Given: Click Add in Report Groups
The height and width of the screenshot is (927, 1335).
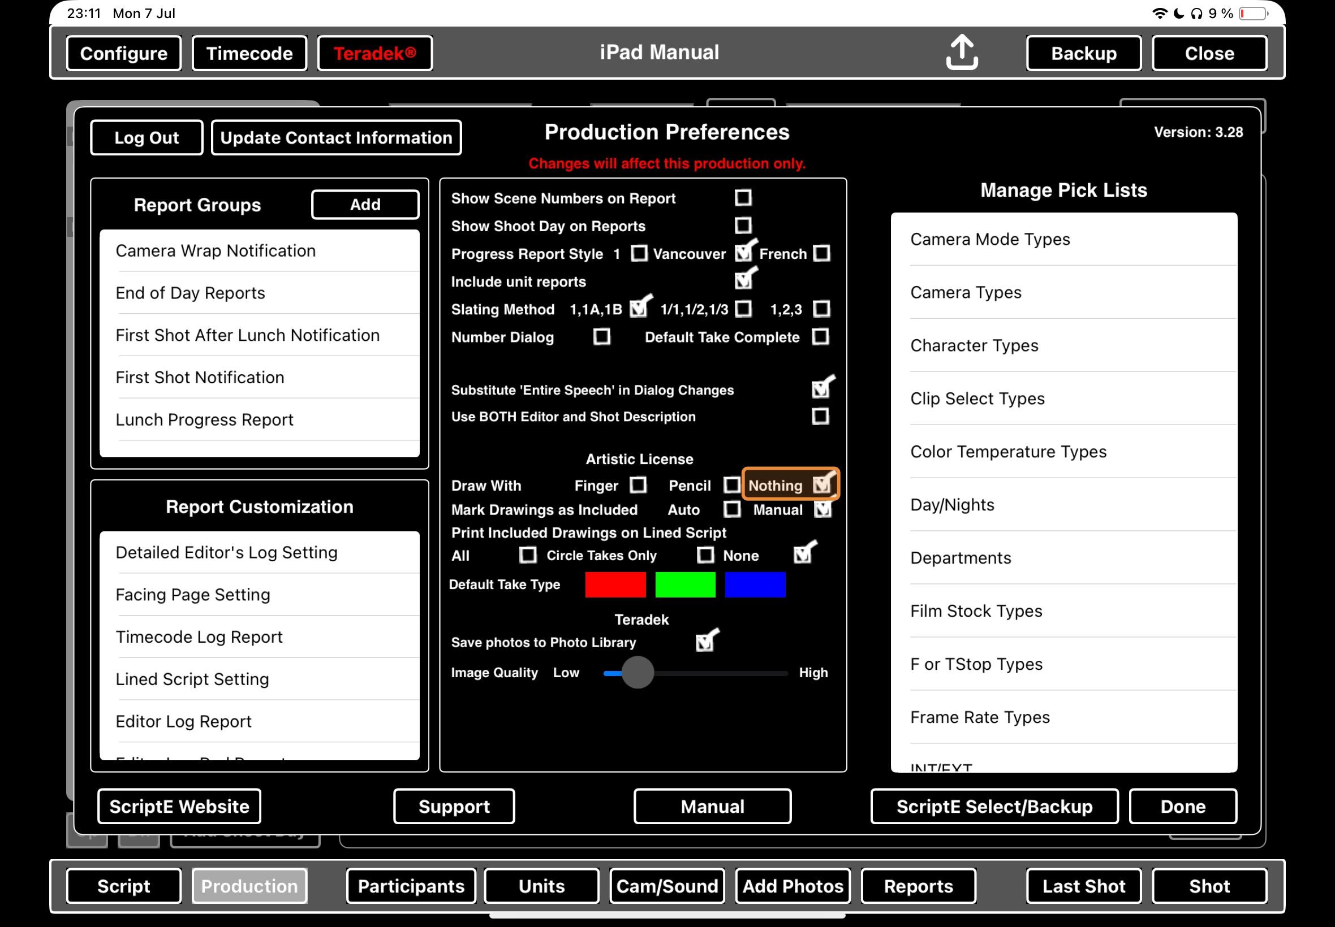Looking at the screenshot, I should click(x=365, y=205).
